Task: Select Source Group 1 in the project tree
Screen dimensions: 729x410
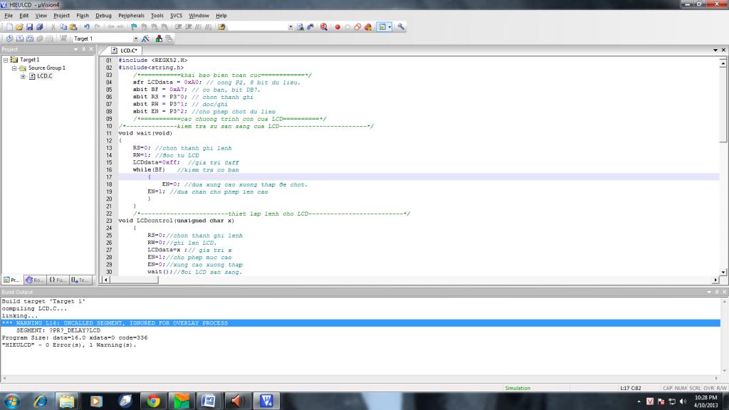Action: tap(46, 68)
